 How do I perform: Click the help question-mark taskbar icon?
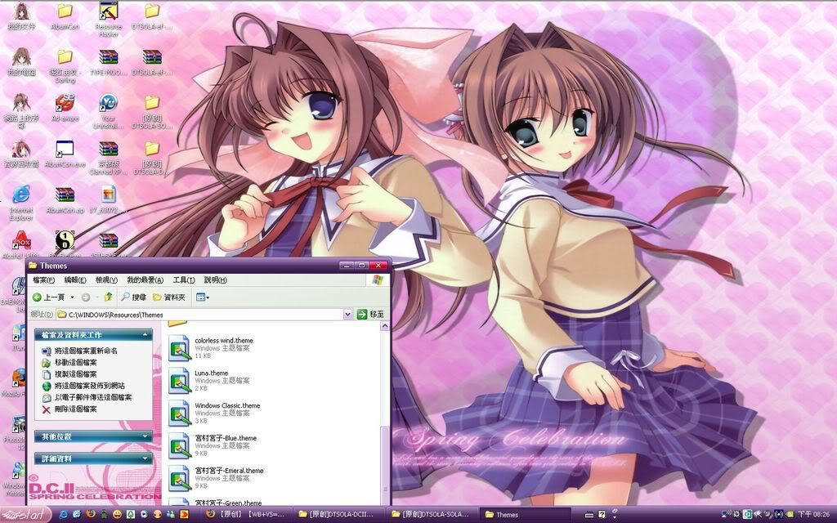pyautogui.click(x=603, y=515)
